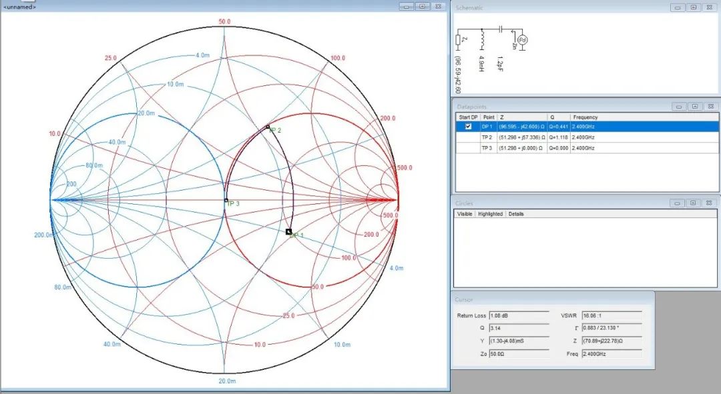Click the capacitor symbol in the schematic

(x=500, y=29)
